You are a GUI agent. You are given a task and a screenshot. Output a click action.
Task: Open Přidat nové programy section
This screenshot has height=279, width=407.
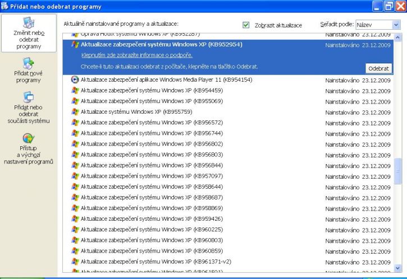28,71
